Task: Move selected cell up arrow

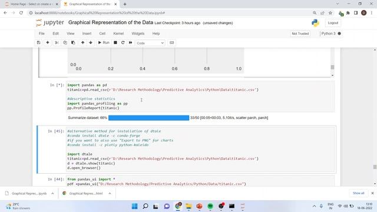Action: [82, 43]
